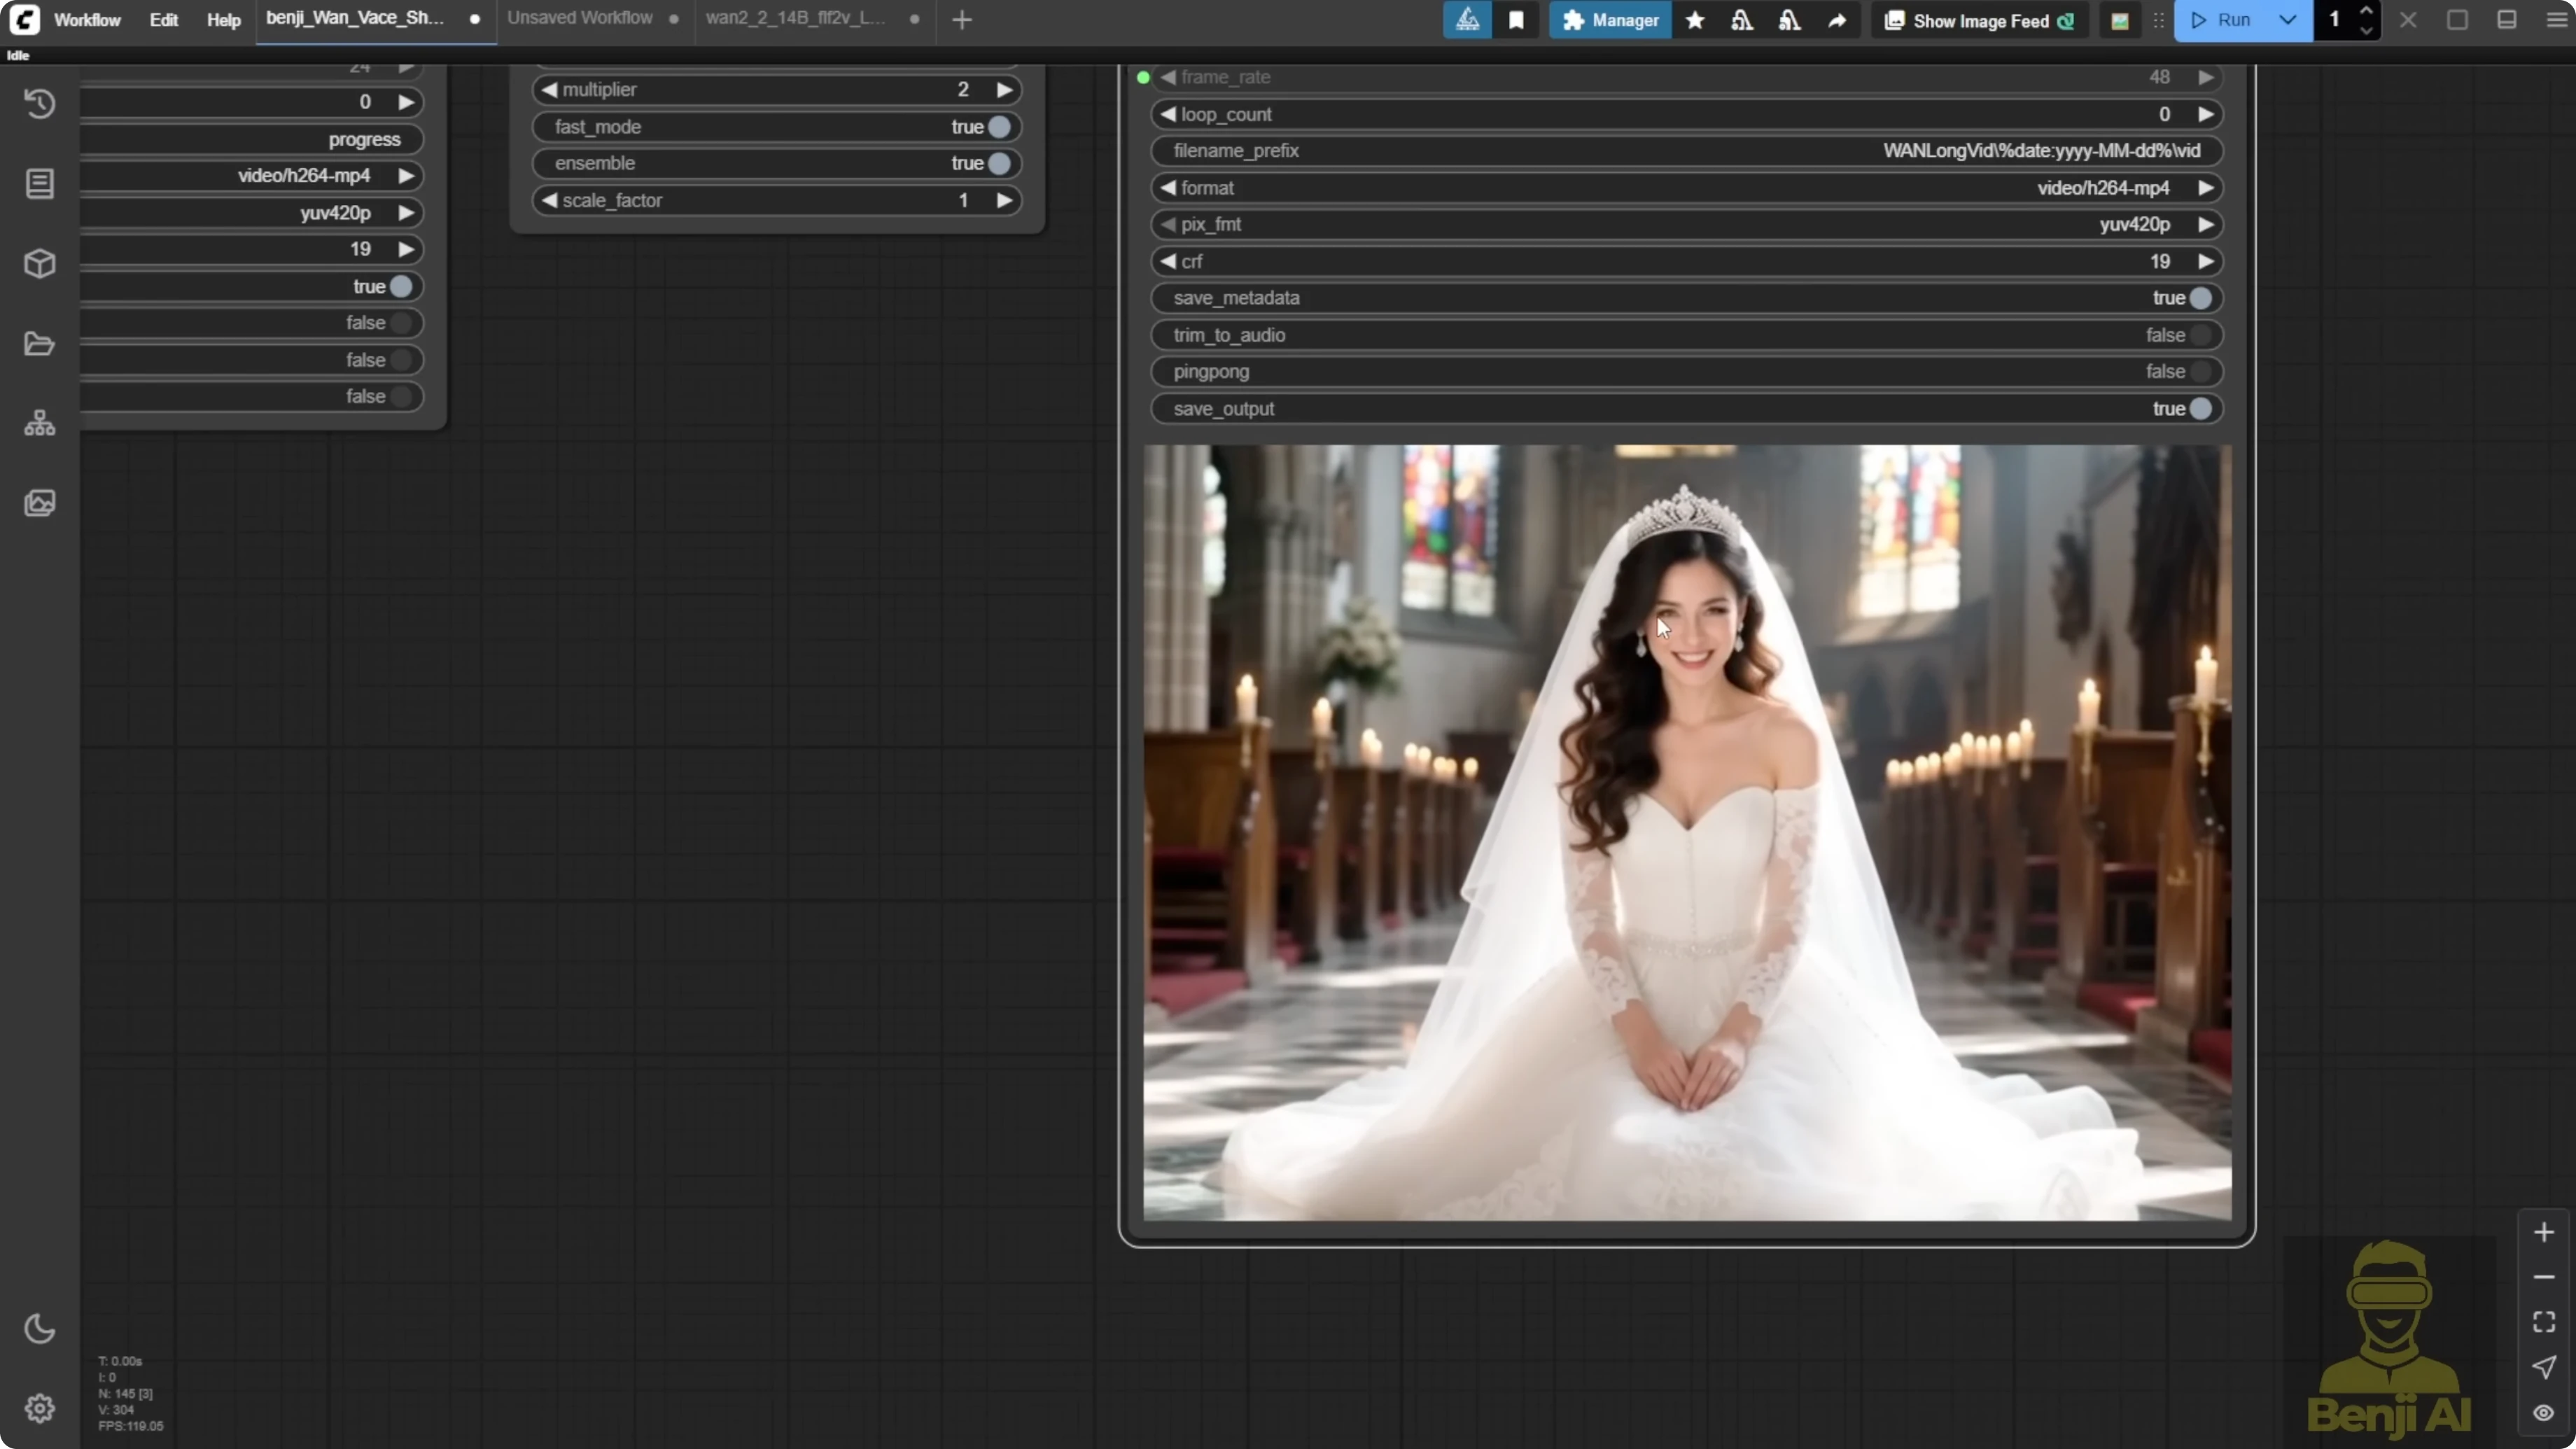
Task: Open the ComfyUI Manager
Action: [1609, 20]
